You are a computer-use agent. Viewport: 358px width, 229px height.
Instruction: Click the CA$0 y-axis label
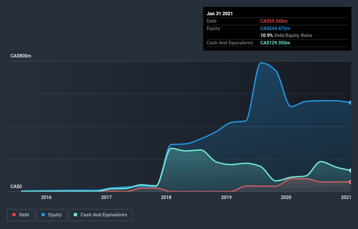tap(16, 186)
